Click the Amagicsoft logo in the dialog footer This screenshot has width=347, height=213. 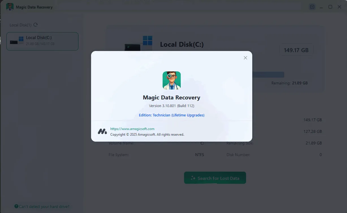tap(102, 131)
